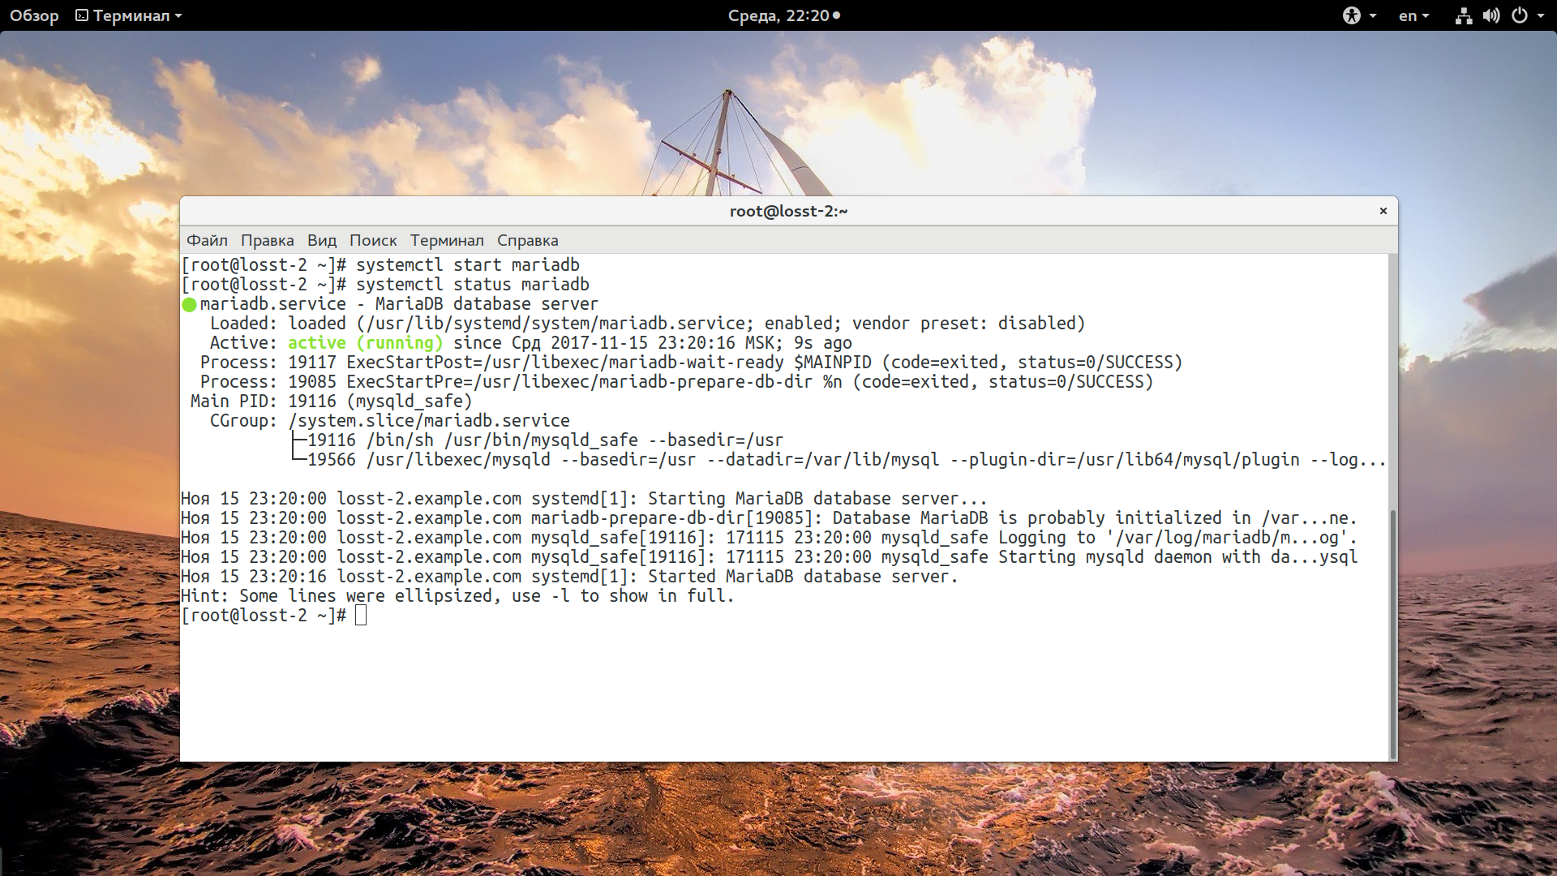Click the green mariadb.service status dot
This screenshot has width=1557, height=876.
(189, 305)
